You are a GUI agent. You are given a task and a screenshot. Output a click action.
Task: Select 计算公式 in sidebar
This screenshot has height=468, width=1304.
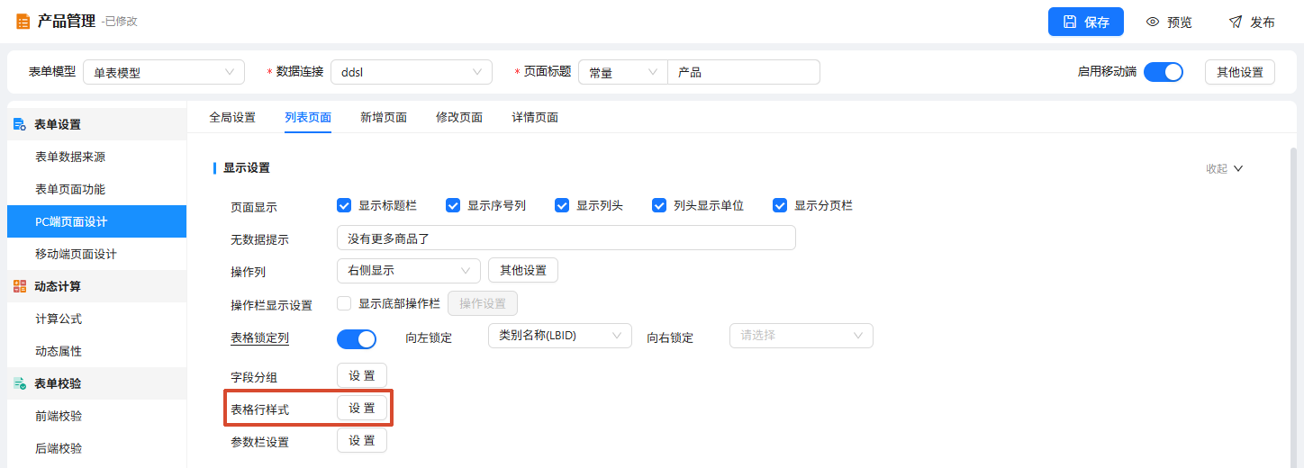click(96, 319)
